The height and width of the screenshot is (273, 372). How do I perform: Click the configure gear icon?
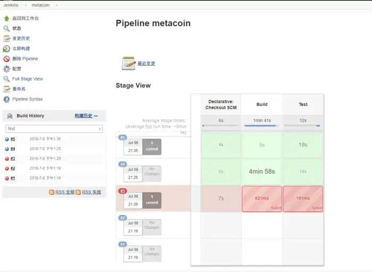coord(6,69)
